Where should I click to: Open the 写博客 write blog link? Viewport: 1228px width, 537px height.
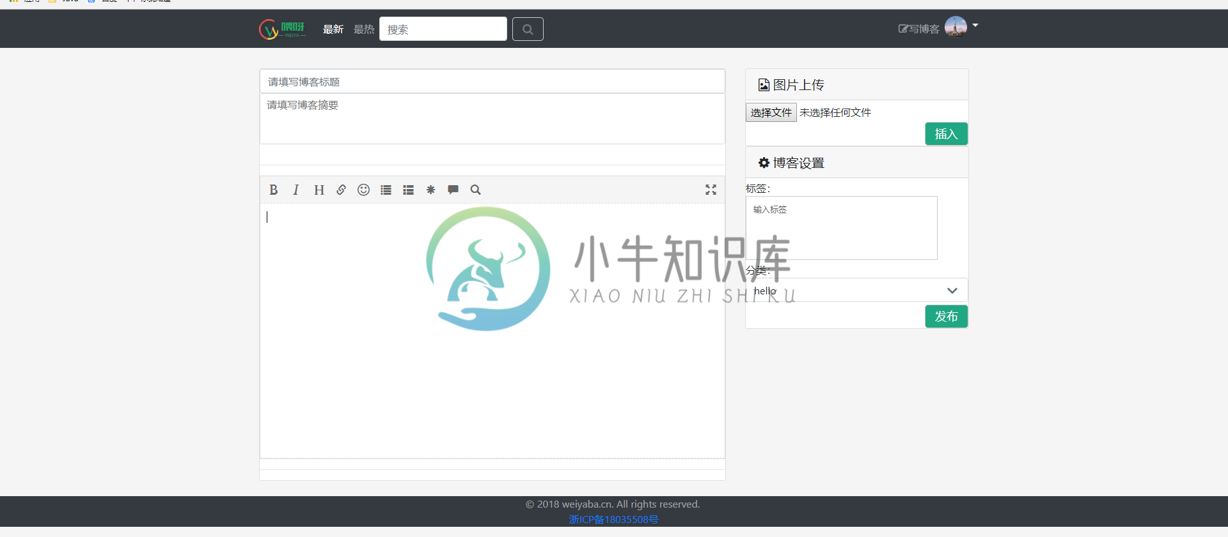919,29
